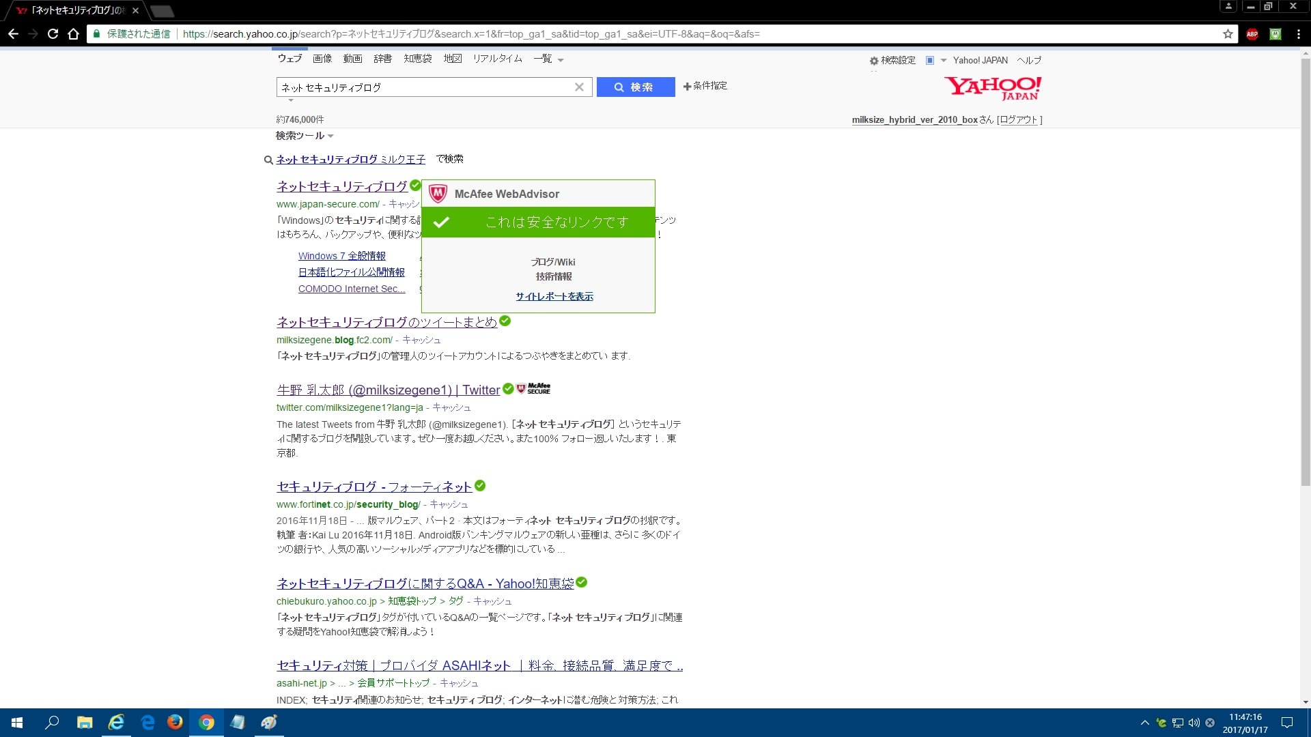Switch to the 動画 search tab

pos(352,59)
